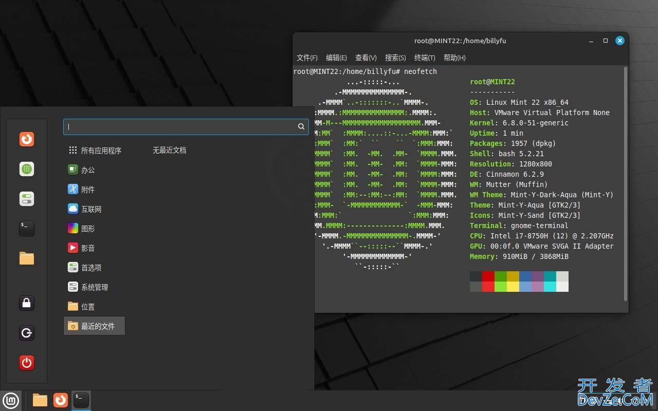This screenshot has height=411, width=658.
Task: Launch Firefox from menu favorites sidebar
Action: click(x=27, y=139)
